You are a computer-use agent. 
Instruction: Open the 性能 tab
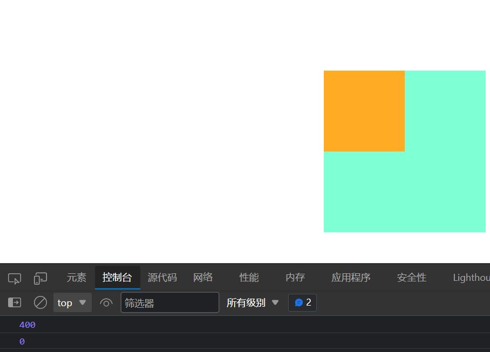(x=249, y=278)
